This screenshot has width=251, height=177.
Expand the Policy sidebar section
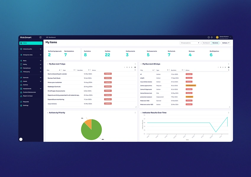pos(40,64)
